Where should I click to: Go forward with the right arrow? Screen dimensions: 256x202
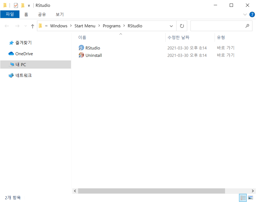[17, 26]
